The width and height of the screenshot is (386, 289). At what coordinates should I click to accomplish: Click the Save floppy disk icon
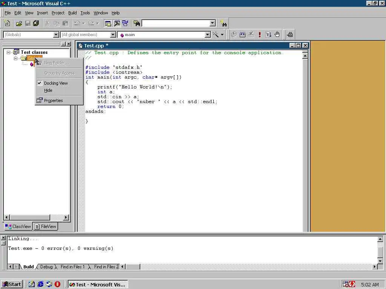click(x=28, y=23)
